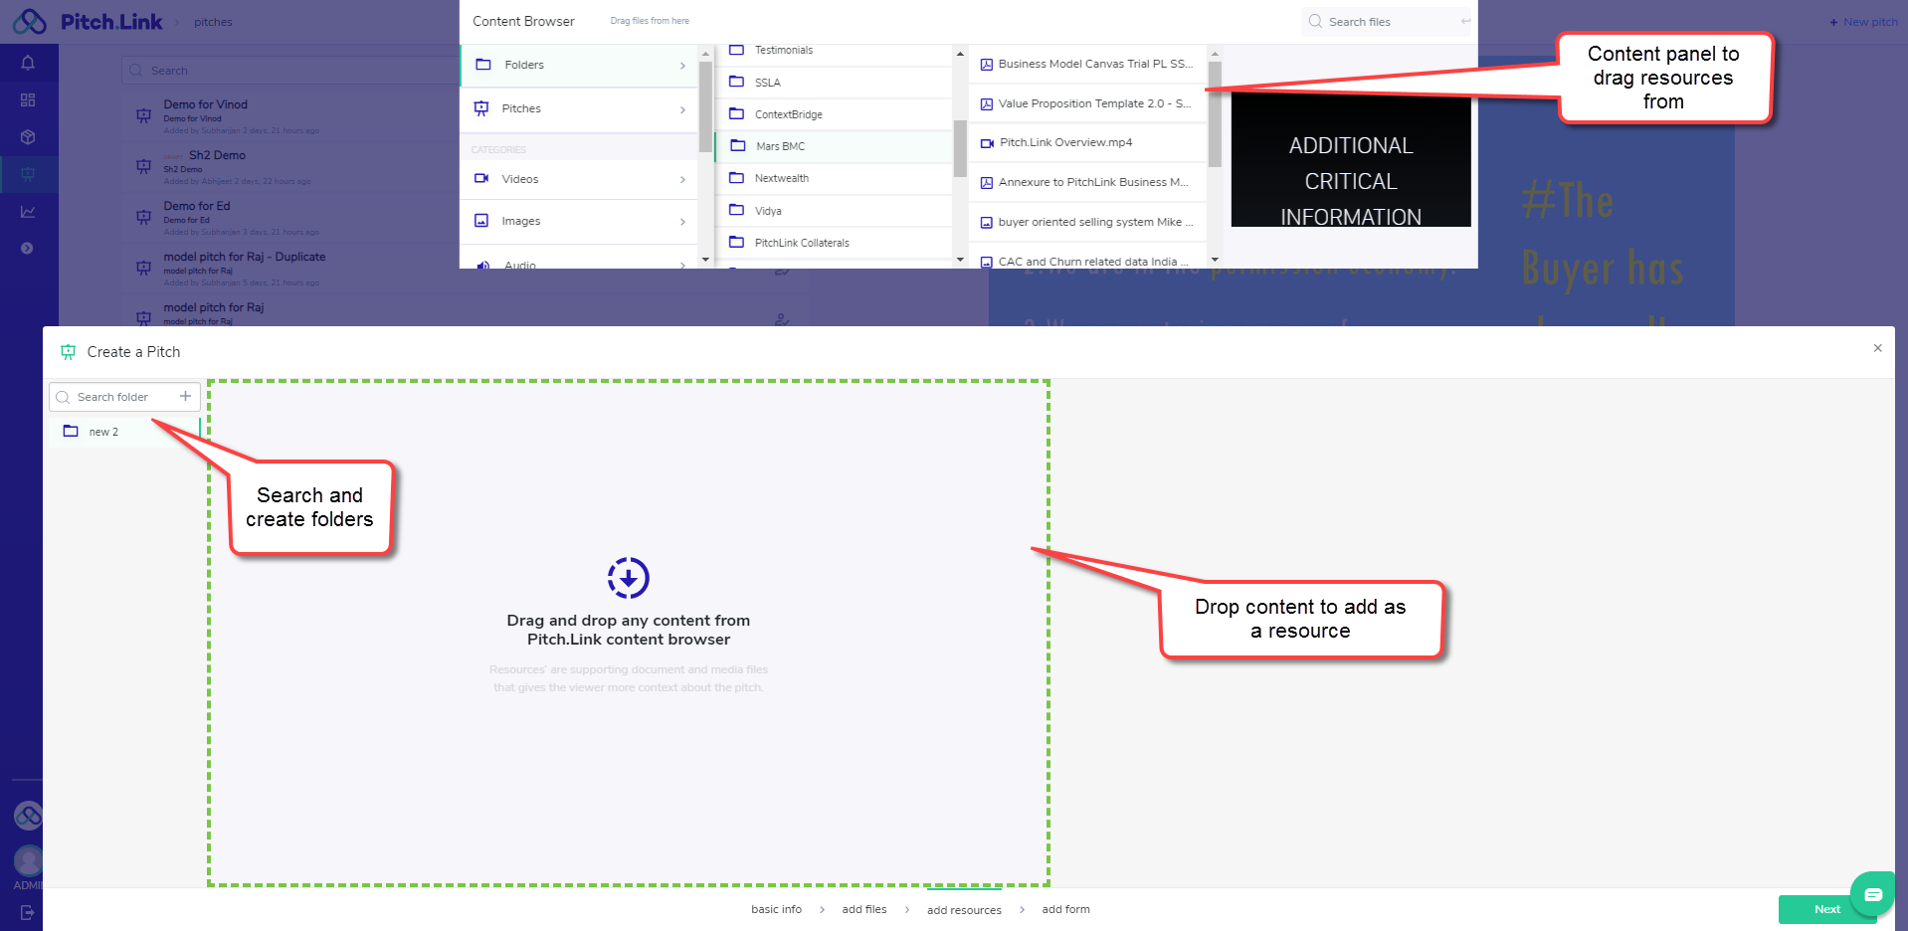
Task: Open the dashboard grid icon in sidebar
Action: pyautogui.click(x=28, y=99)
